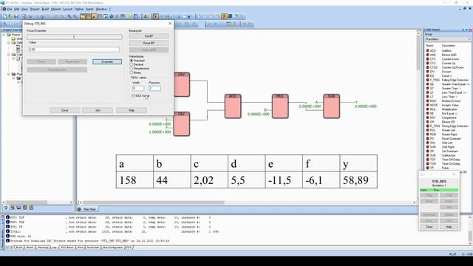Choose the Standard value display option

(137, 61)
